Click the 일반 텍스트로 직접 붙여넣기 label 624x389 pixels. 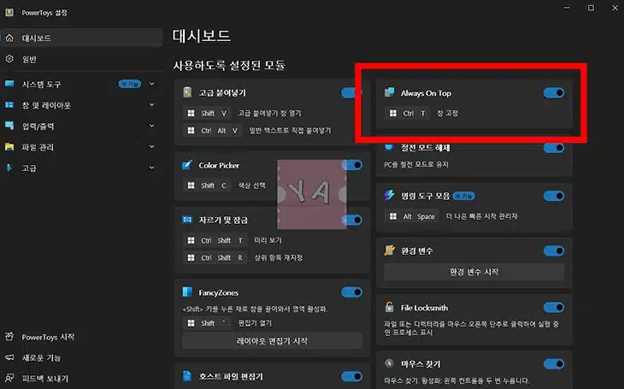[290, 131]
